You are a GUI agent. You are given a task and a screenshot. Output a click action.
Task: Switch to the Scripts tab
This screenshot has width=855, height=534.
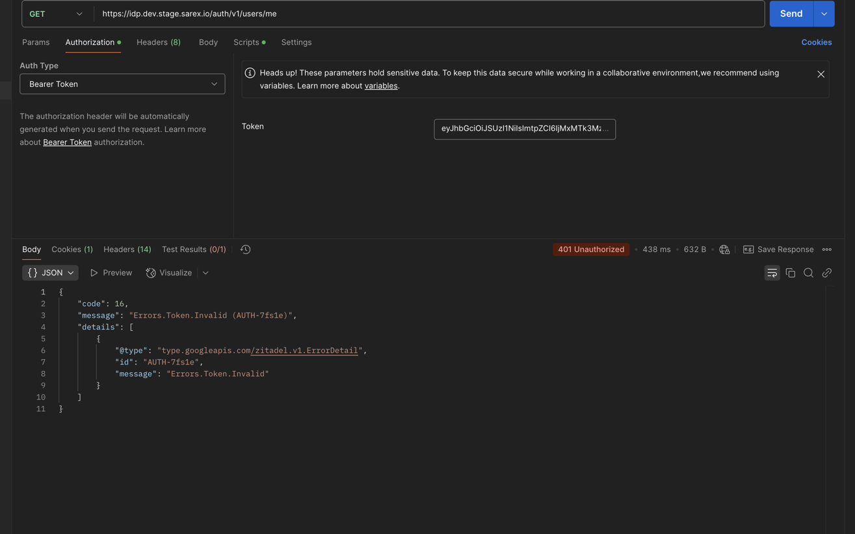click(250, 42)
